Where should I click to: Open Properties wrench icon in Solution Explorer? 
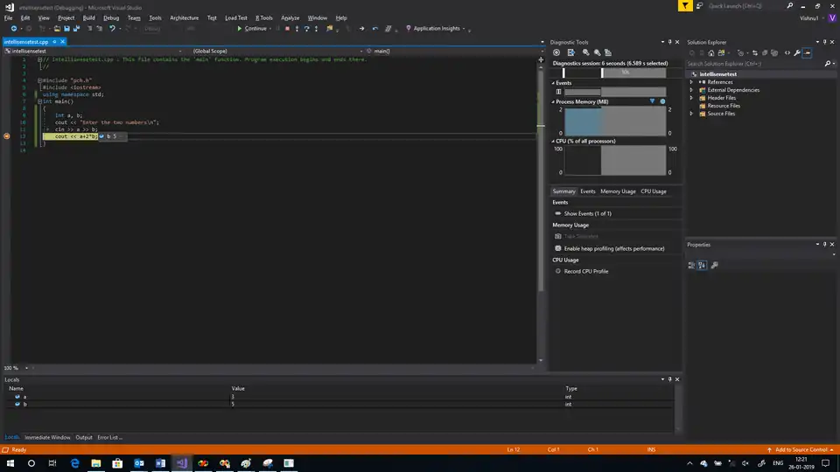coord(794,52)
